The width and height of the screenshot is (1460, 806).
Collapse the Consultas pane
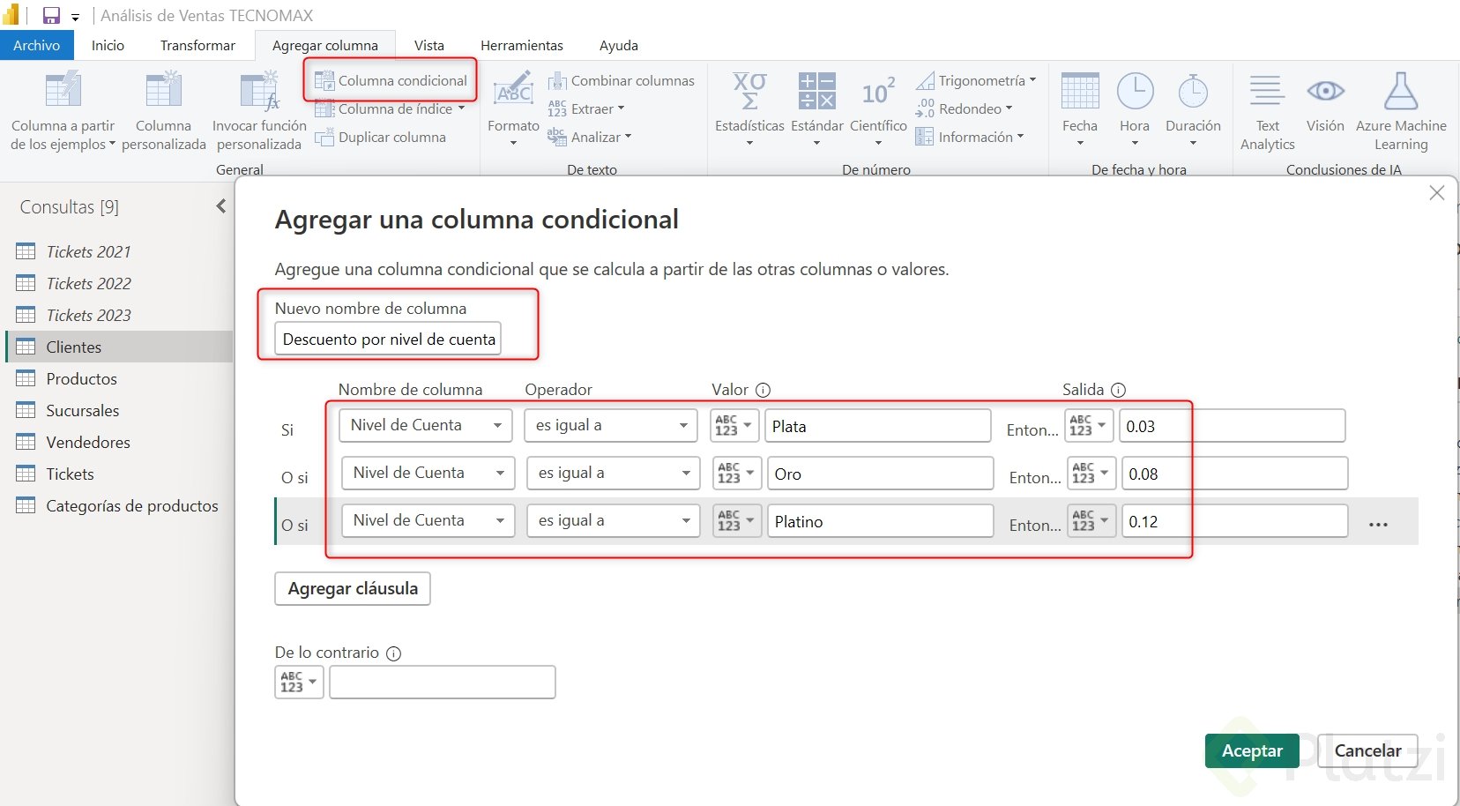(x=221, y=206)
